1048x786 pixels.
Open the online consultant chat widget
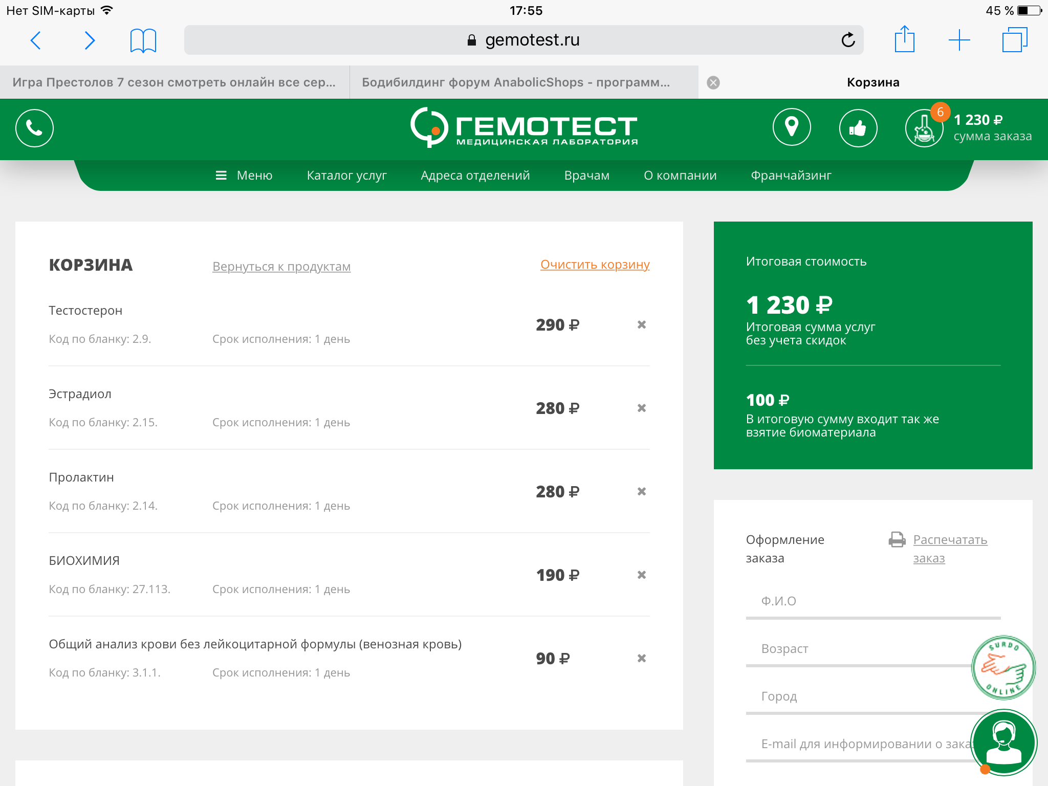(1003, 742)
